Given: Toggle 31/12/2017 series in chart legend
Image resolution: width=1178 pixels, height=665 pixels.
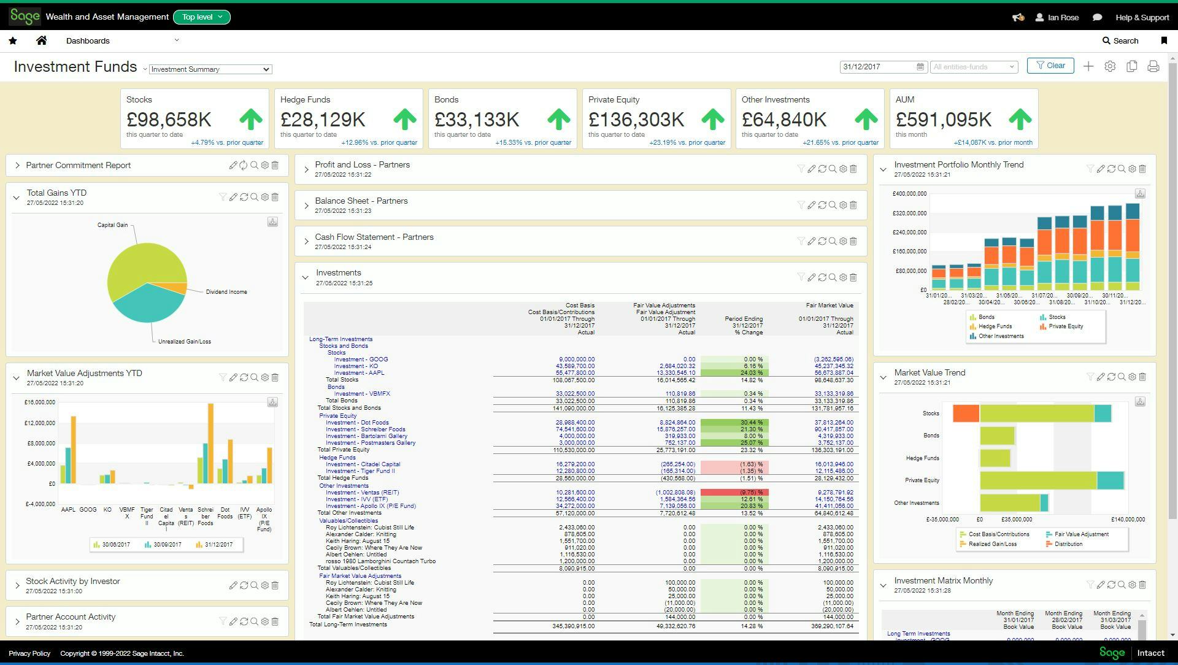Looking at the screenshot, I should point(218,545).
